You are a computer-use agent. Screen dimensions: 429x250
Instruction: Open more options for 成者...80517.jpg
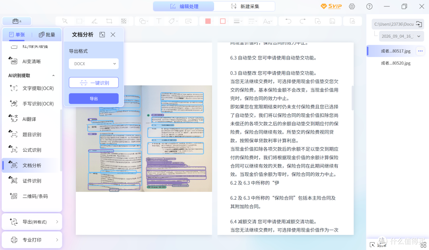(x=420, y=51)
